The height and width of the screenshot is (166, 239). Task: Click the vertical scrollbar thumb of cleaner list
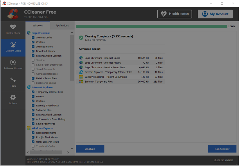pos(72,58)
